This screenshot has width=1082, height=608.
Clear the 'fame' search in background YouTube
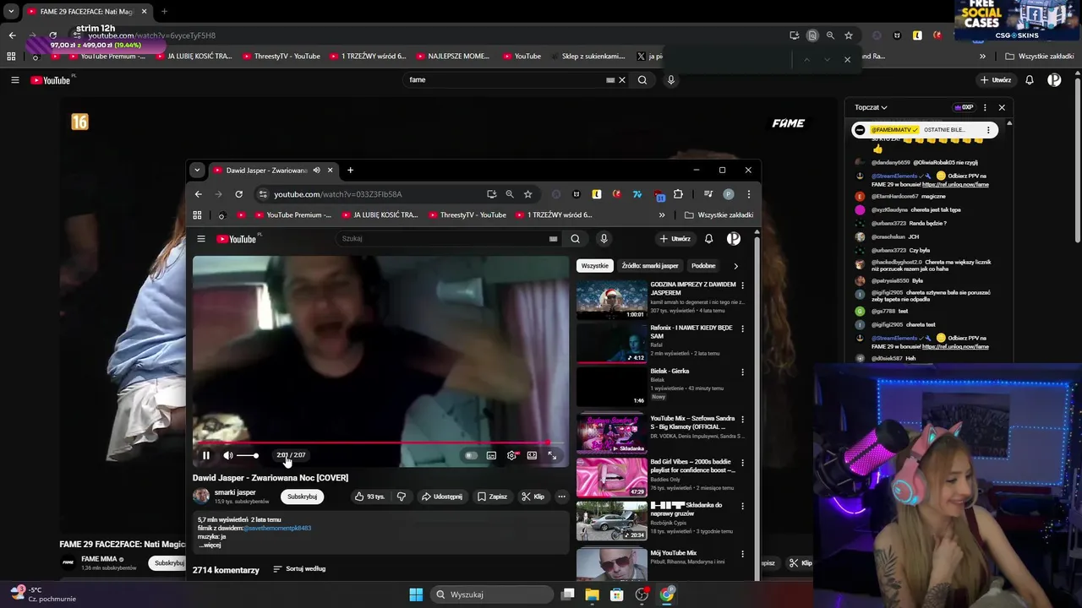[x=622, y=80]
